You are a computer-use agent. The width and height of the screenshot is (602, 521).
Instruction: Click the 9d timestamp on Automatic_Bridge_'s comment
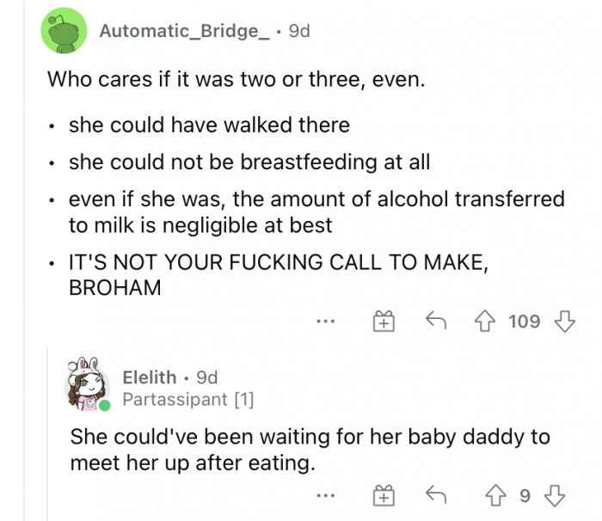point(298,31)
